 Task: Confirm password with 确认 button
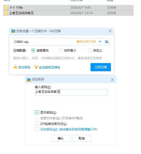(61, 138)
